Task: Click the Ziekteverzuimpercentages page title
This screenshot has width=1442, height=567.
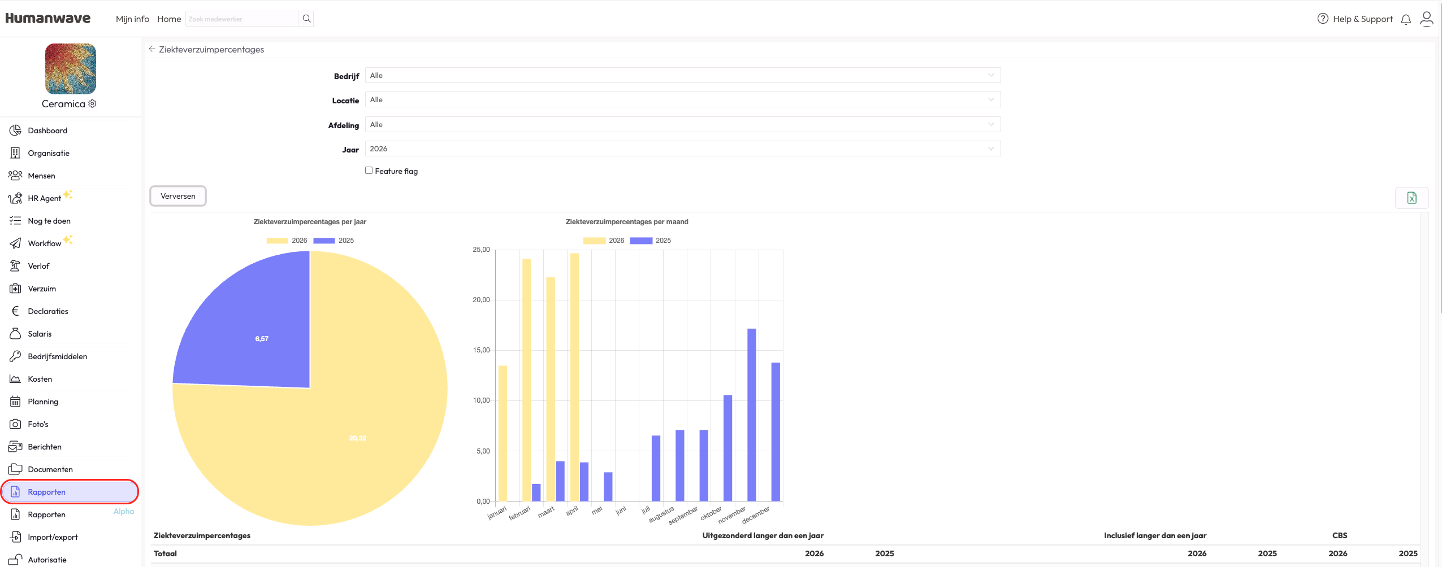Action: coord(211,50)
